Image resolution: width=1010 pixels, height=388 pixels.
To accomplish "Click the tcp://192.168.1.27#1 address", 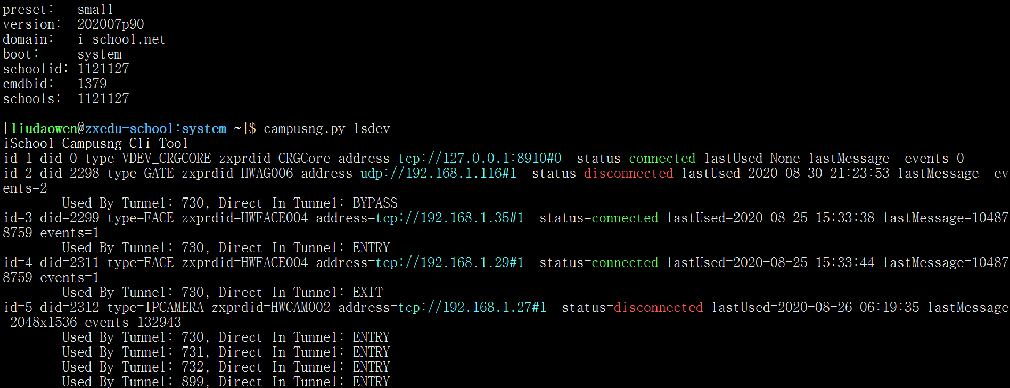I will (x=472, y=308).
